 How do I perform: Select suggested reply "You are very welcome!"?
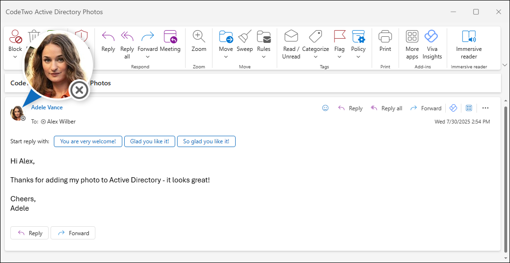click(88, 141)
